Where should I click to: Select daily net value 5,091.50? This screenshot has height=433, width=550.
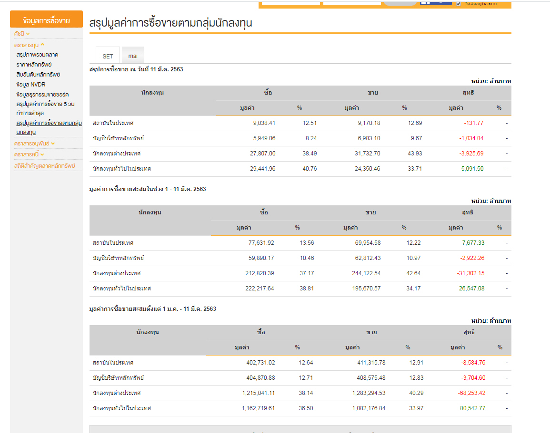pos(472,169)
